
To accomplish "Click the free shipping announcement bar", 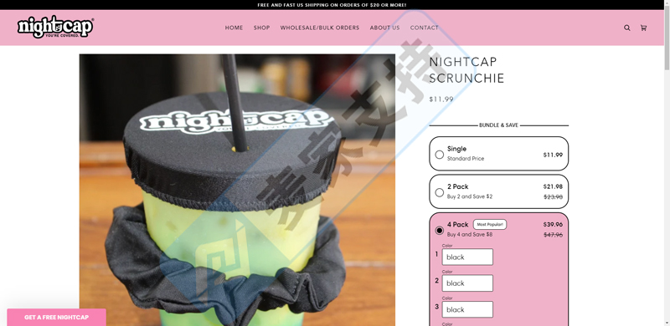I will pos(332,5).
